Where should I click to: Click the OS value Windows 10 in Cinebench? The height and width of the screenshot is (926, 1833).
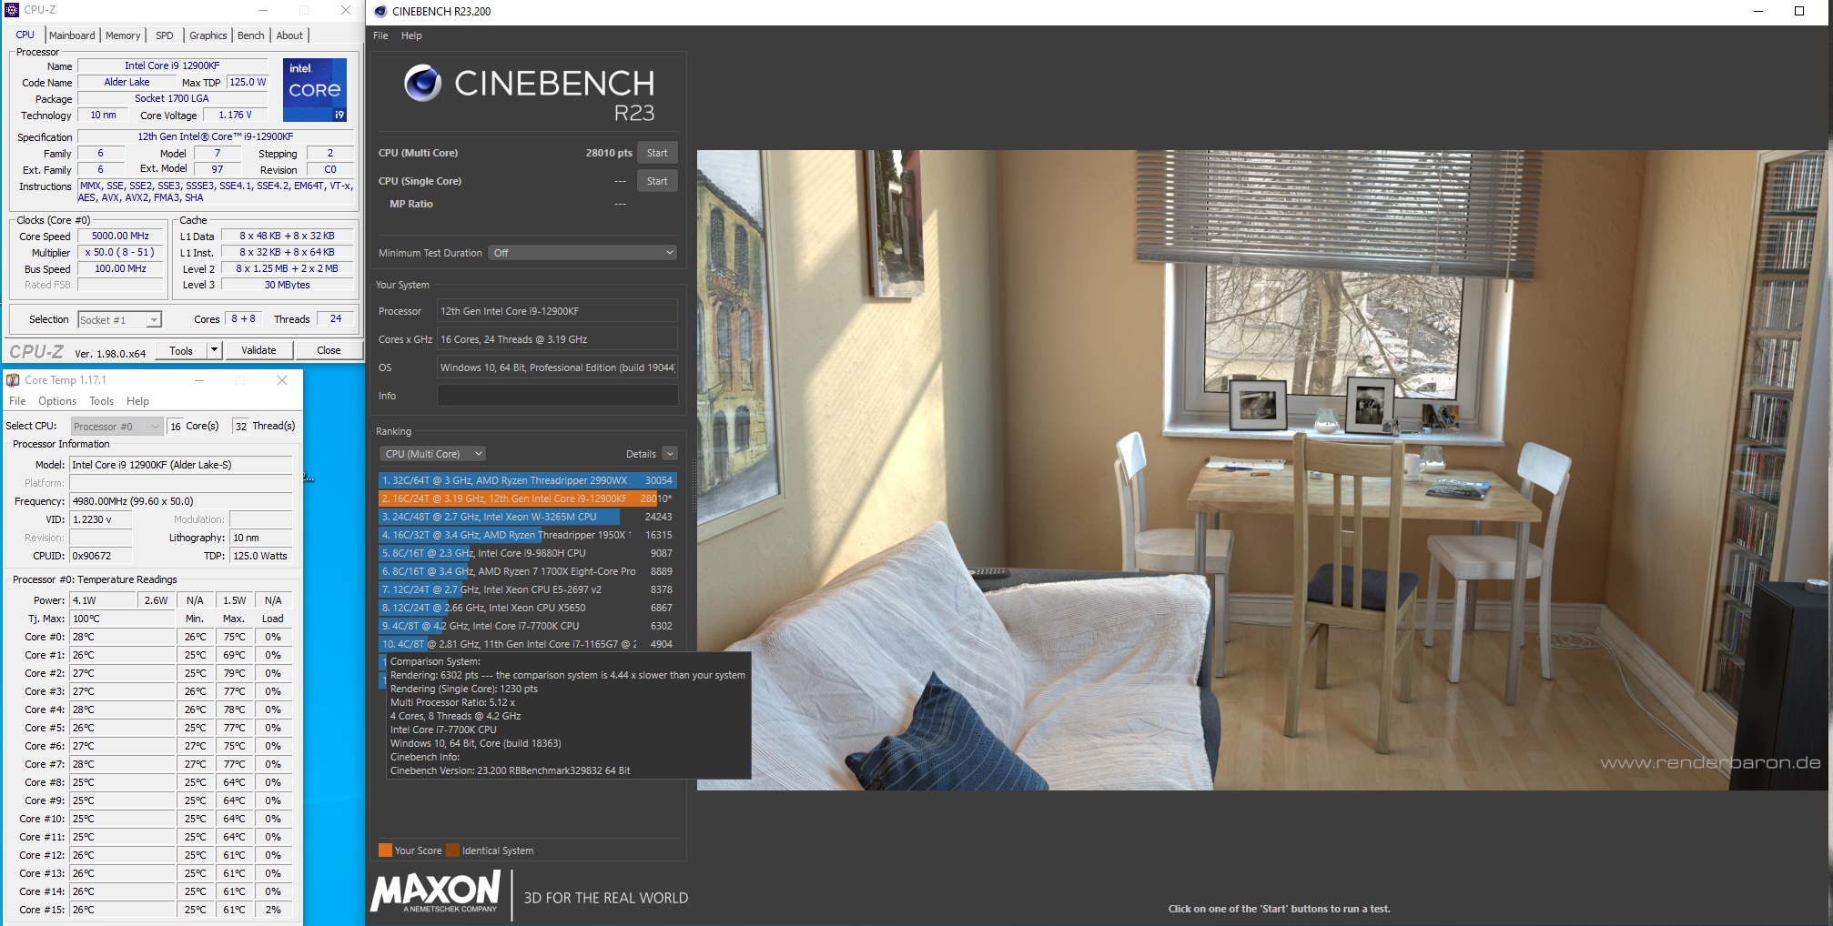click(557, 367)
